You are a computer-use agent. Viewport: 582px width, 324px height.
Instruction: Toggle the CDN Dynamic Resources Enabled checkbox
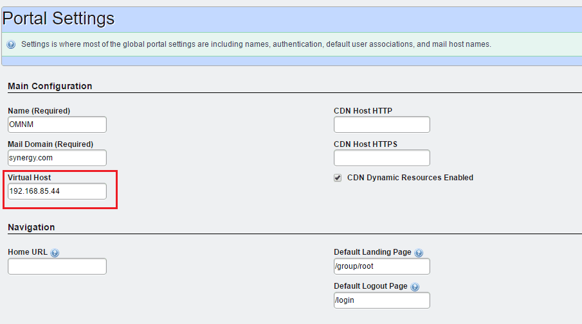tap(338, 178)
